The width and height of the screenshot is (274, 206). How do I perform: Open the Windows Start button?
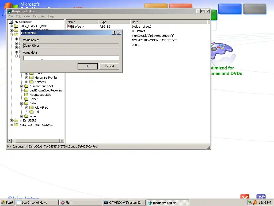[7, 203]
